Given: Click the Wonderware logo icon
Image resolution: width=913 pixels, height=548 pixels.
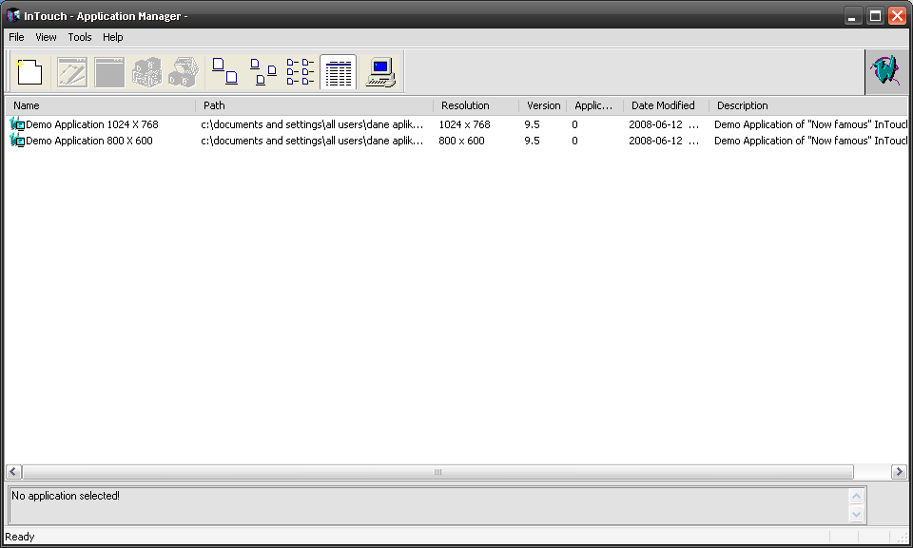Looking at the screenshot, I should point(886,72).
